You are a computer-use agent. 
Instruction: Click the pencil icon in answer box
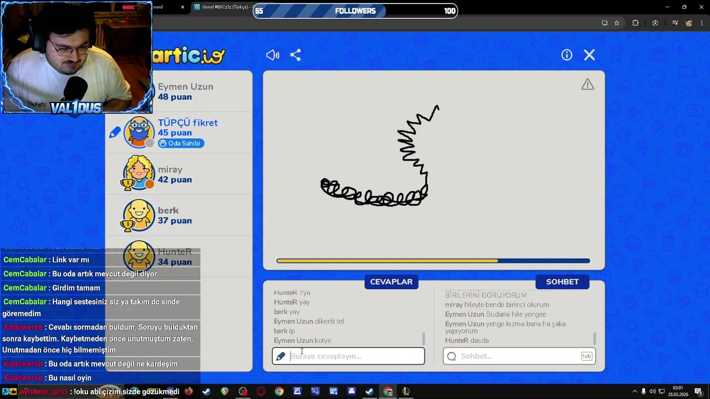(x=281, y=356)
